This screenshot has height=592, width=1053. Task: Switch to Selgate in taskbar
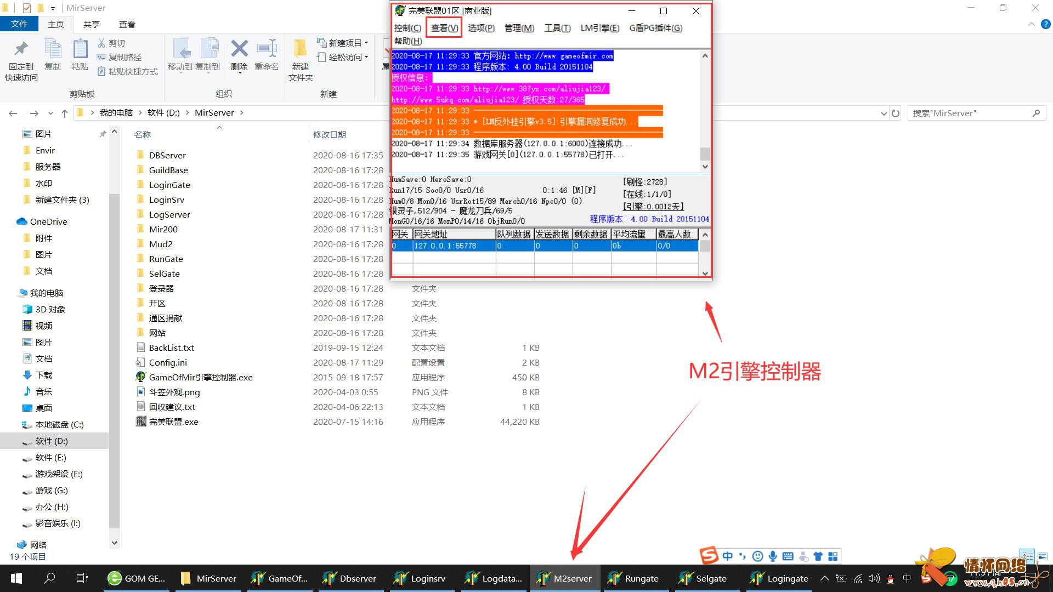pos(705,578)
